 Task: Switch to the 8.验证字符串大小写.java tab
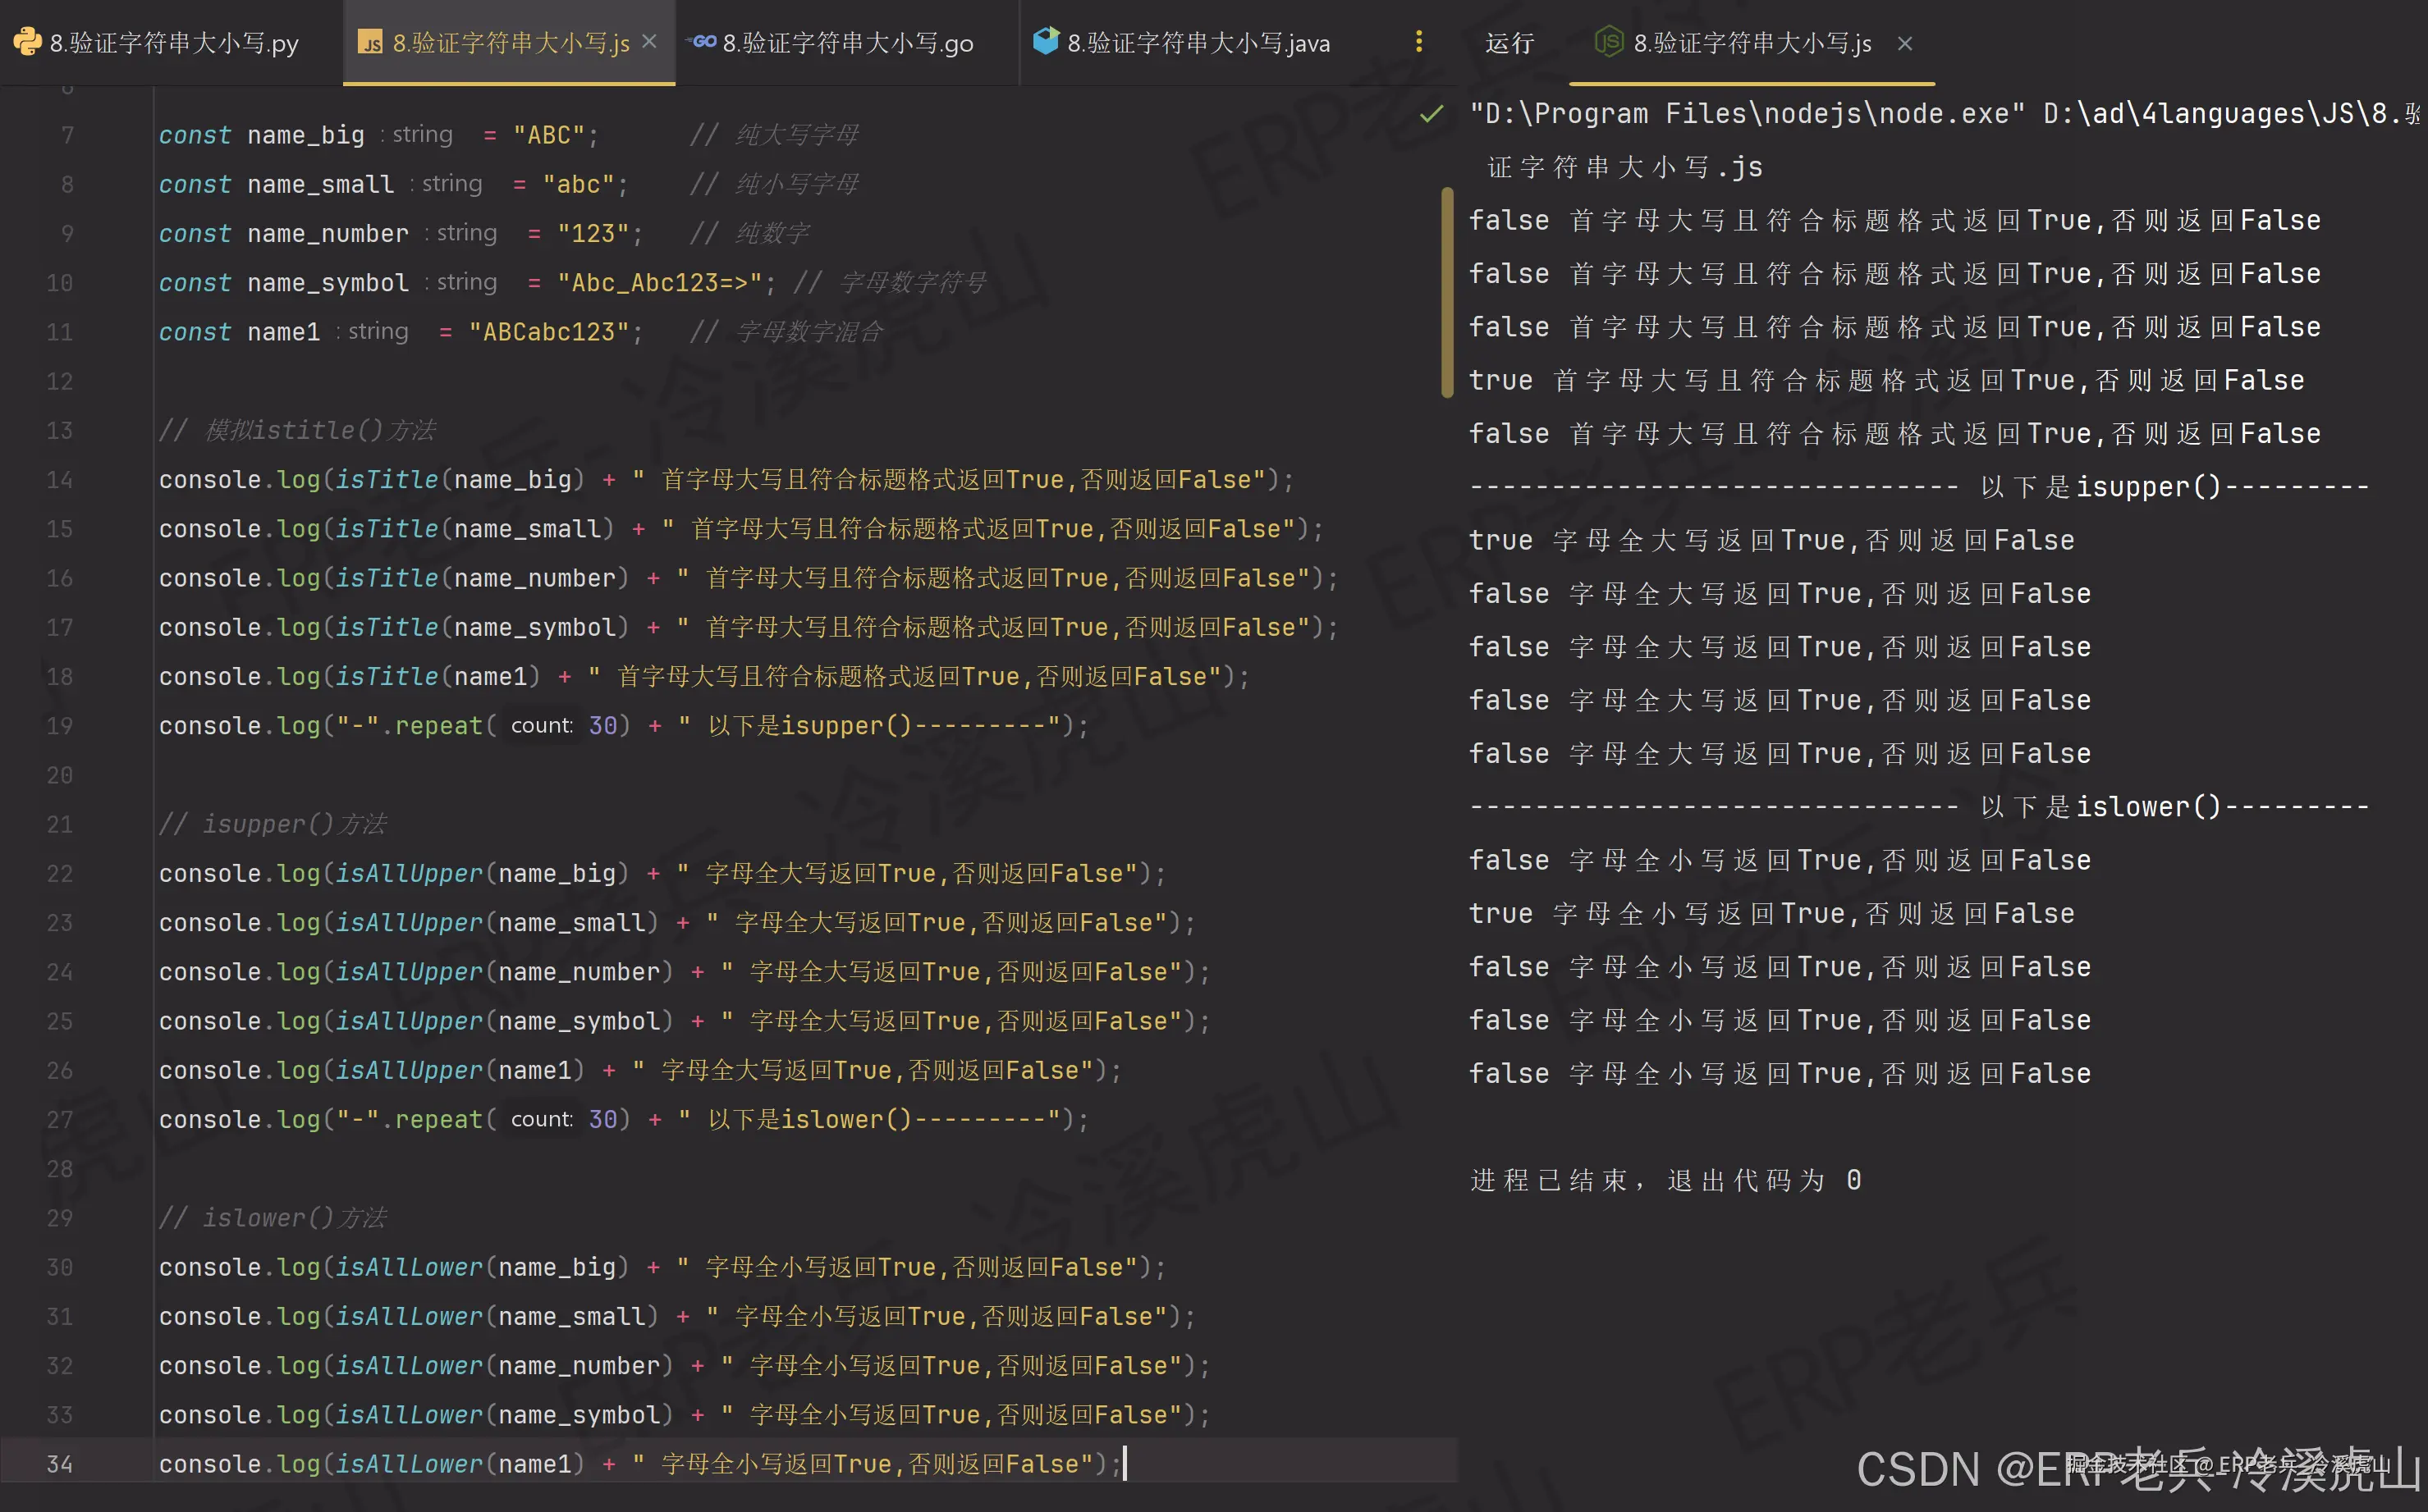point(1197,42)
